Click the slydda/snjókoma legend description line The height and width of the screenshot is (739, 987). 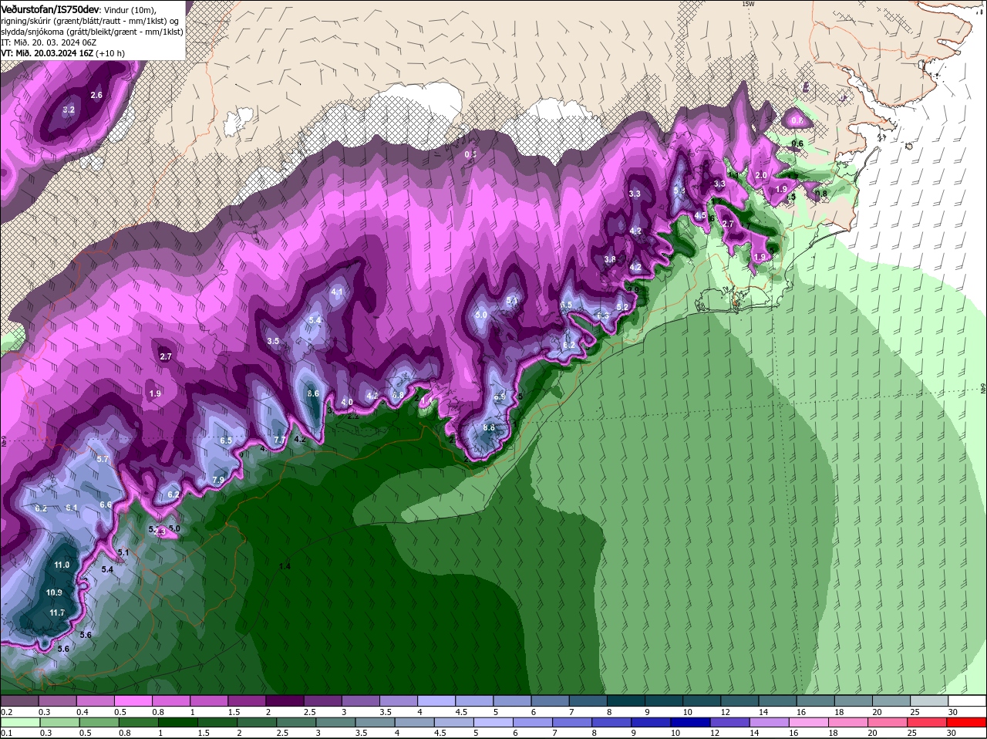tap(92, 32)
